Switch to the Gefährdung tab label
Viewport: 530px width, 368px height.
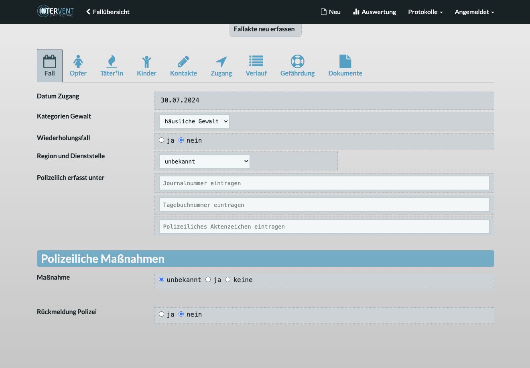[298, 73]
